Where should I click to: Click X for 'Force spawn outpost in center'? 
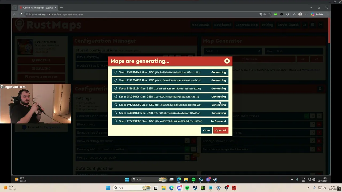tap(193, 149)
